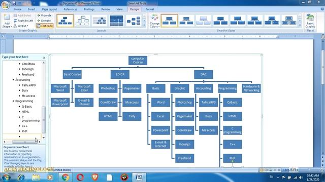Click the empty last bullet in text pane
The image size is (325, 182).
click(22, 136)
